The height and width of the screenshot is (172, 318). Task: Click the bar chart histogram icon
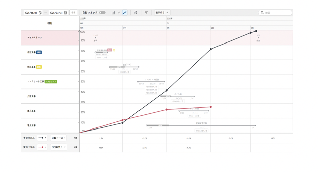point(113,13)
